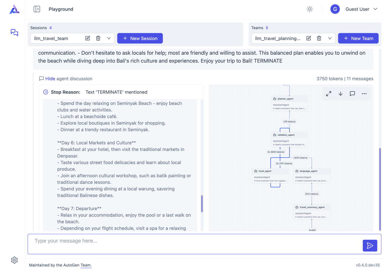Image resolution: width=387 pixels, height=272 pixels.
Task: Click the down arrow graph layout icon
Action: tap(340, 94)
